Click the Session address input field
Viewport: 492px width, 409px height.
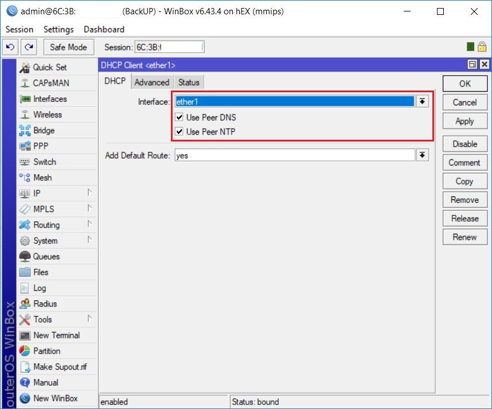[x=169, y=47]
